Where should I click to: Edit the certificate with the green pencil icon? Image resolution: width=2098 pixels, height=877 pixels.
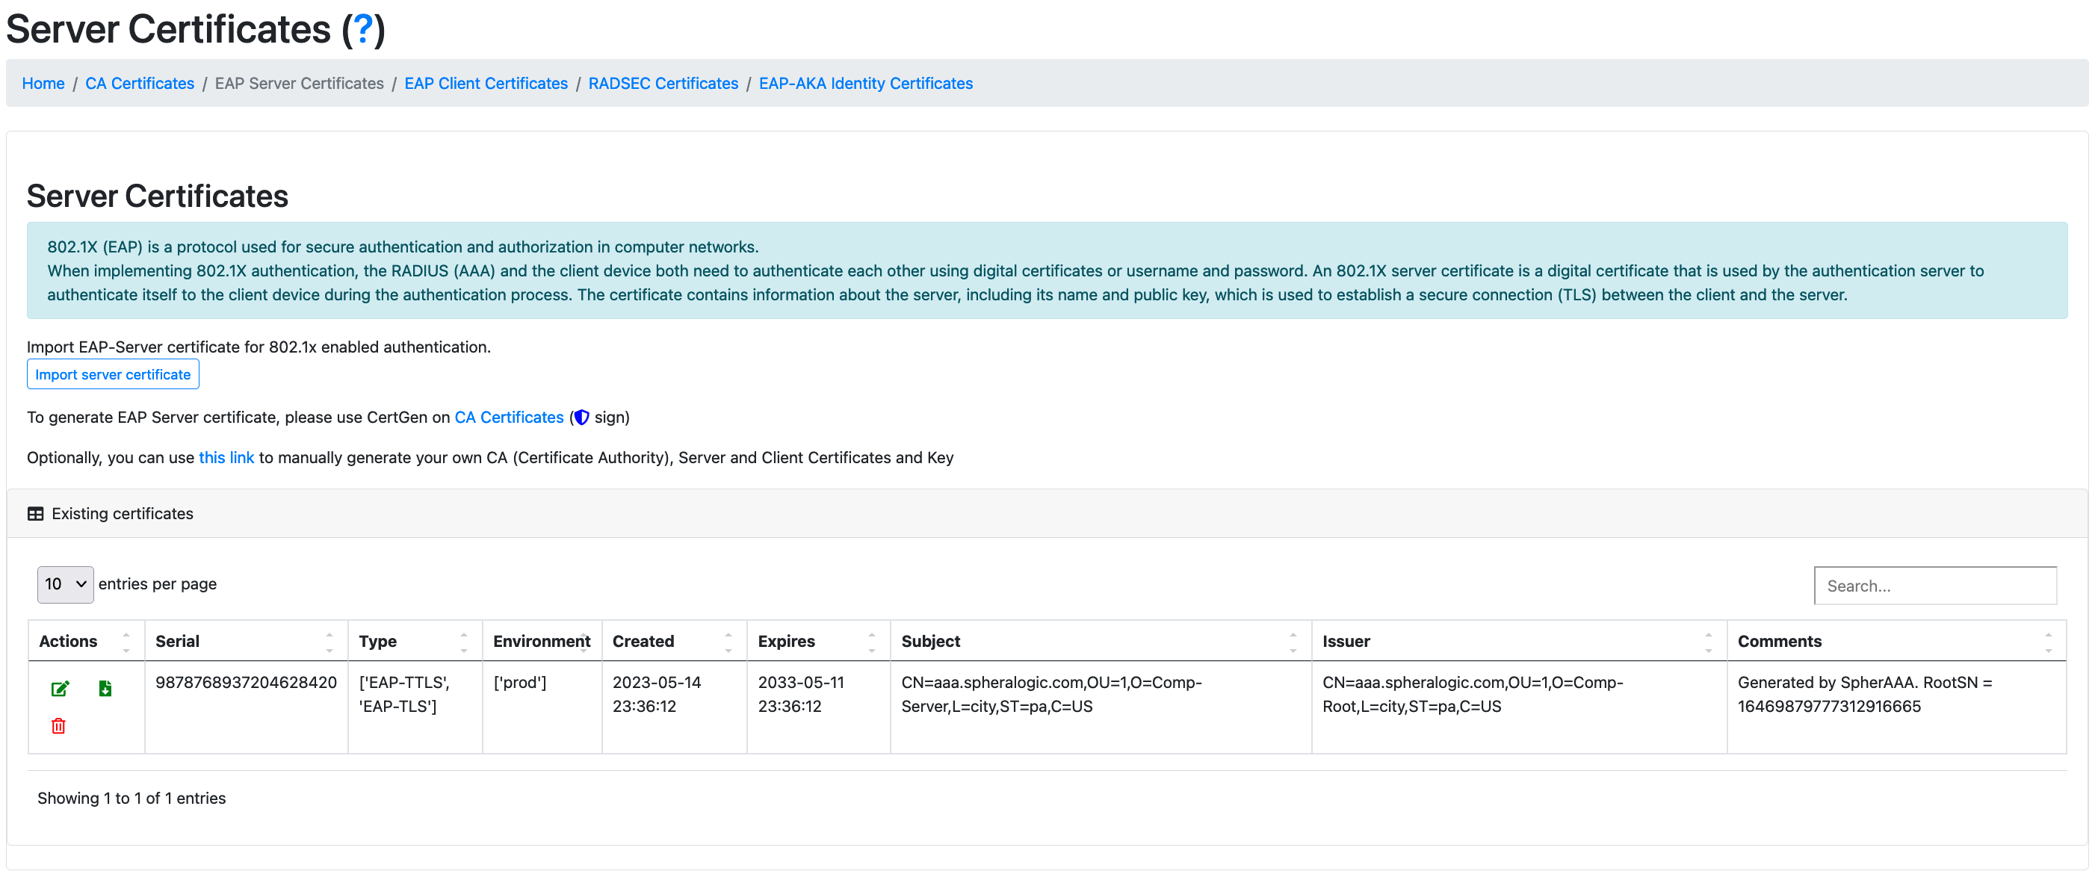pyautogui.click(x=61, y=689)
